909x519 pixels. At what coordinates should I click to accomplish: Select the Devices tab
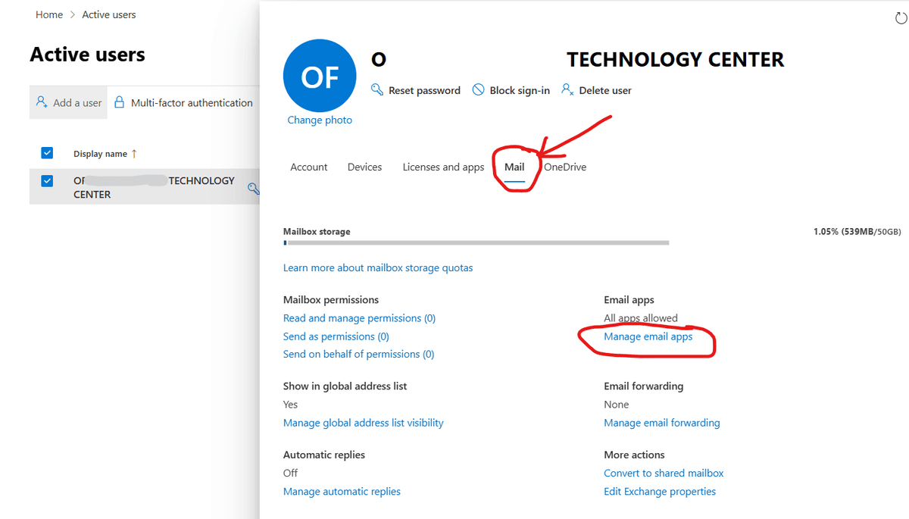[x=364, y=167]
